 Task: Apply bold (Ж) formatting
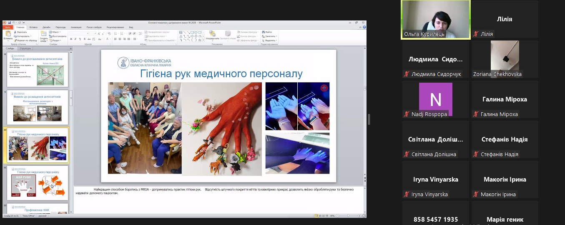click(x=70, y=39)
